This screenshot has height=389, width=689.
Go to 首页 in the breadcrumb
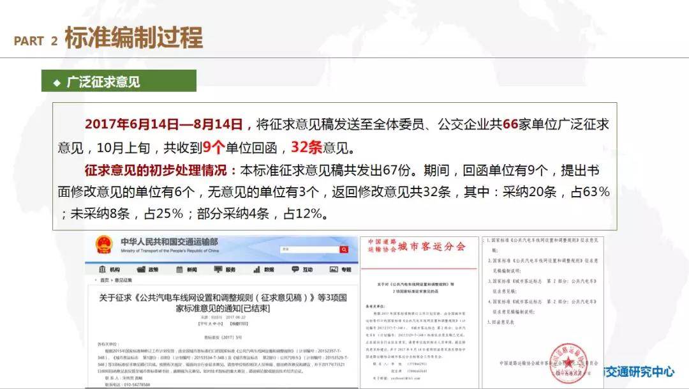pos(104,280)
